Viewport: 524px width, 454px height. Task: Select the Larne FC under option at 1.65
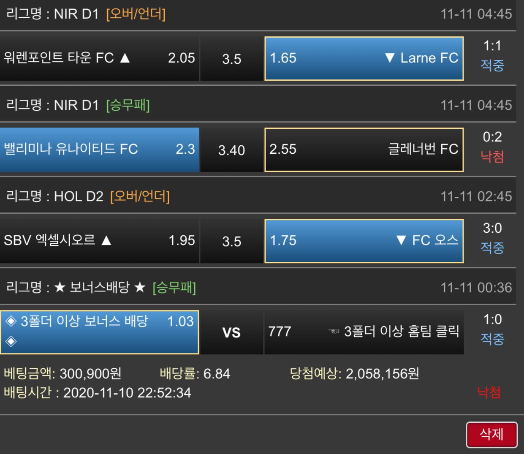click(x=364, y=58)
